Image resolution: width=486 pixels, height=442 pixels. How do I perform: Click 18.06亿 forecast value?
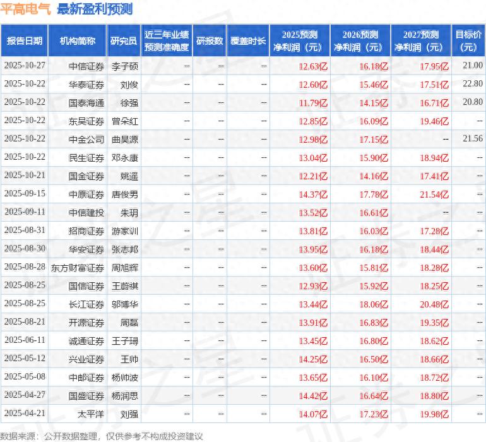coord(374,304)
